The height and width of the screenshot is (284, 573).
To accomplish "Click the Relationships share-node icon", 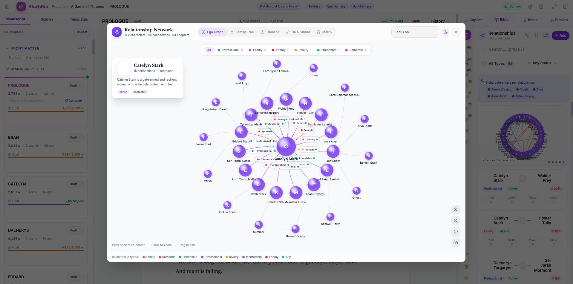I will 482,36.
